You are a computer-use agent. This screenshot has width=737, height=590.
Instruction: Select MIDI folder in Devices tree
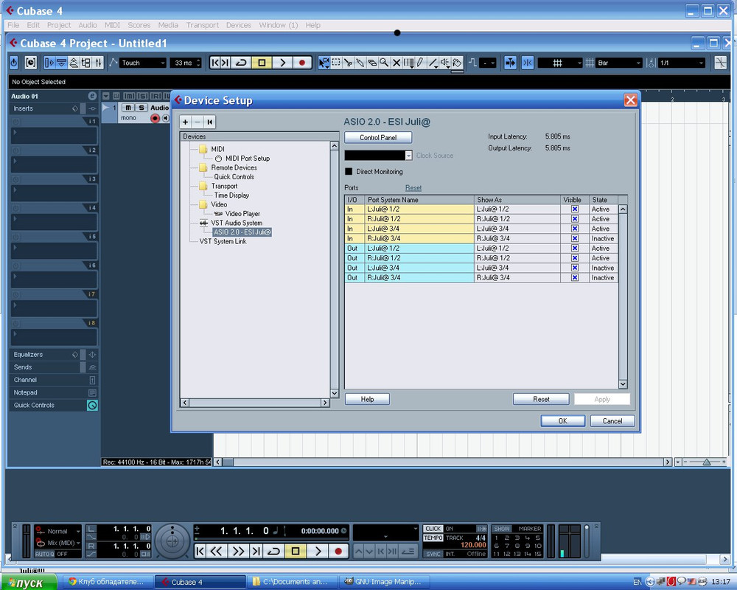(217, 149)
